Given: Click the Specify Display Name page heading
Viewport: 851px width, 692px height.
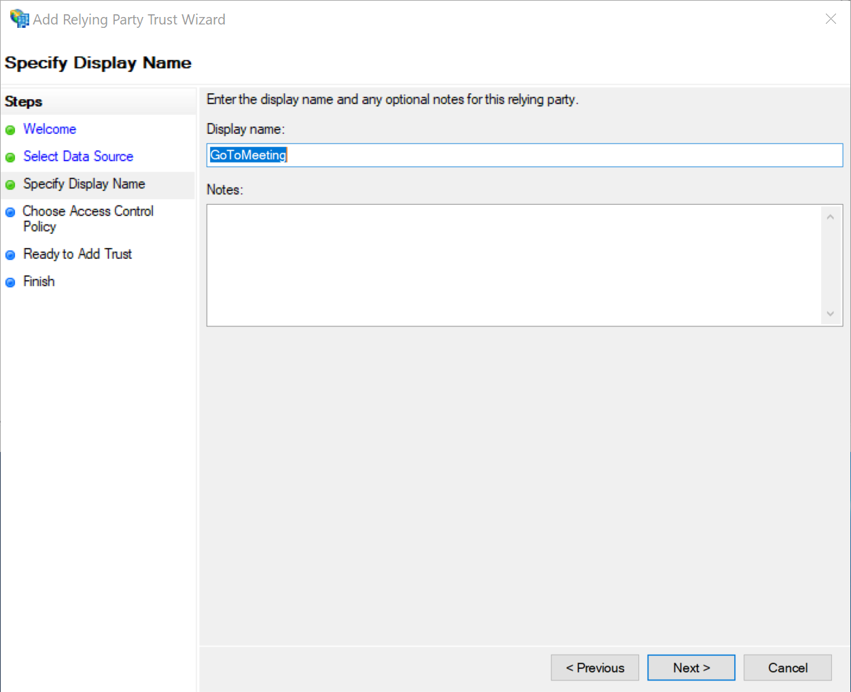Looking at the screenshot, I should pos(98,63).
